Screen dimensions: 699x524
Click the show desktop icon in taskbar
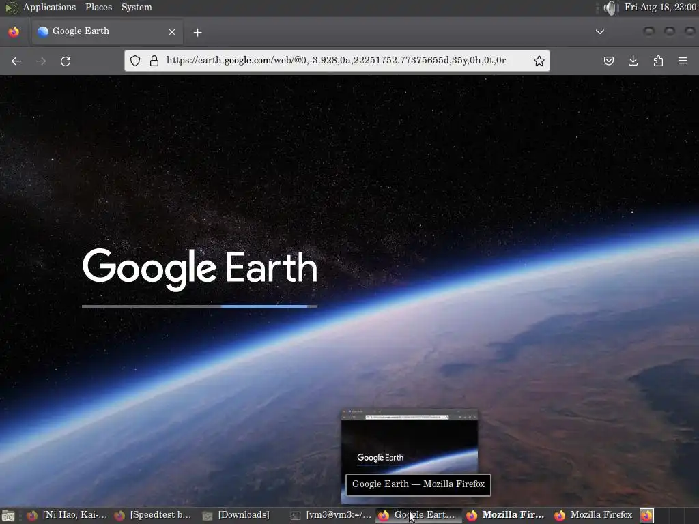click(8, 516)
